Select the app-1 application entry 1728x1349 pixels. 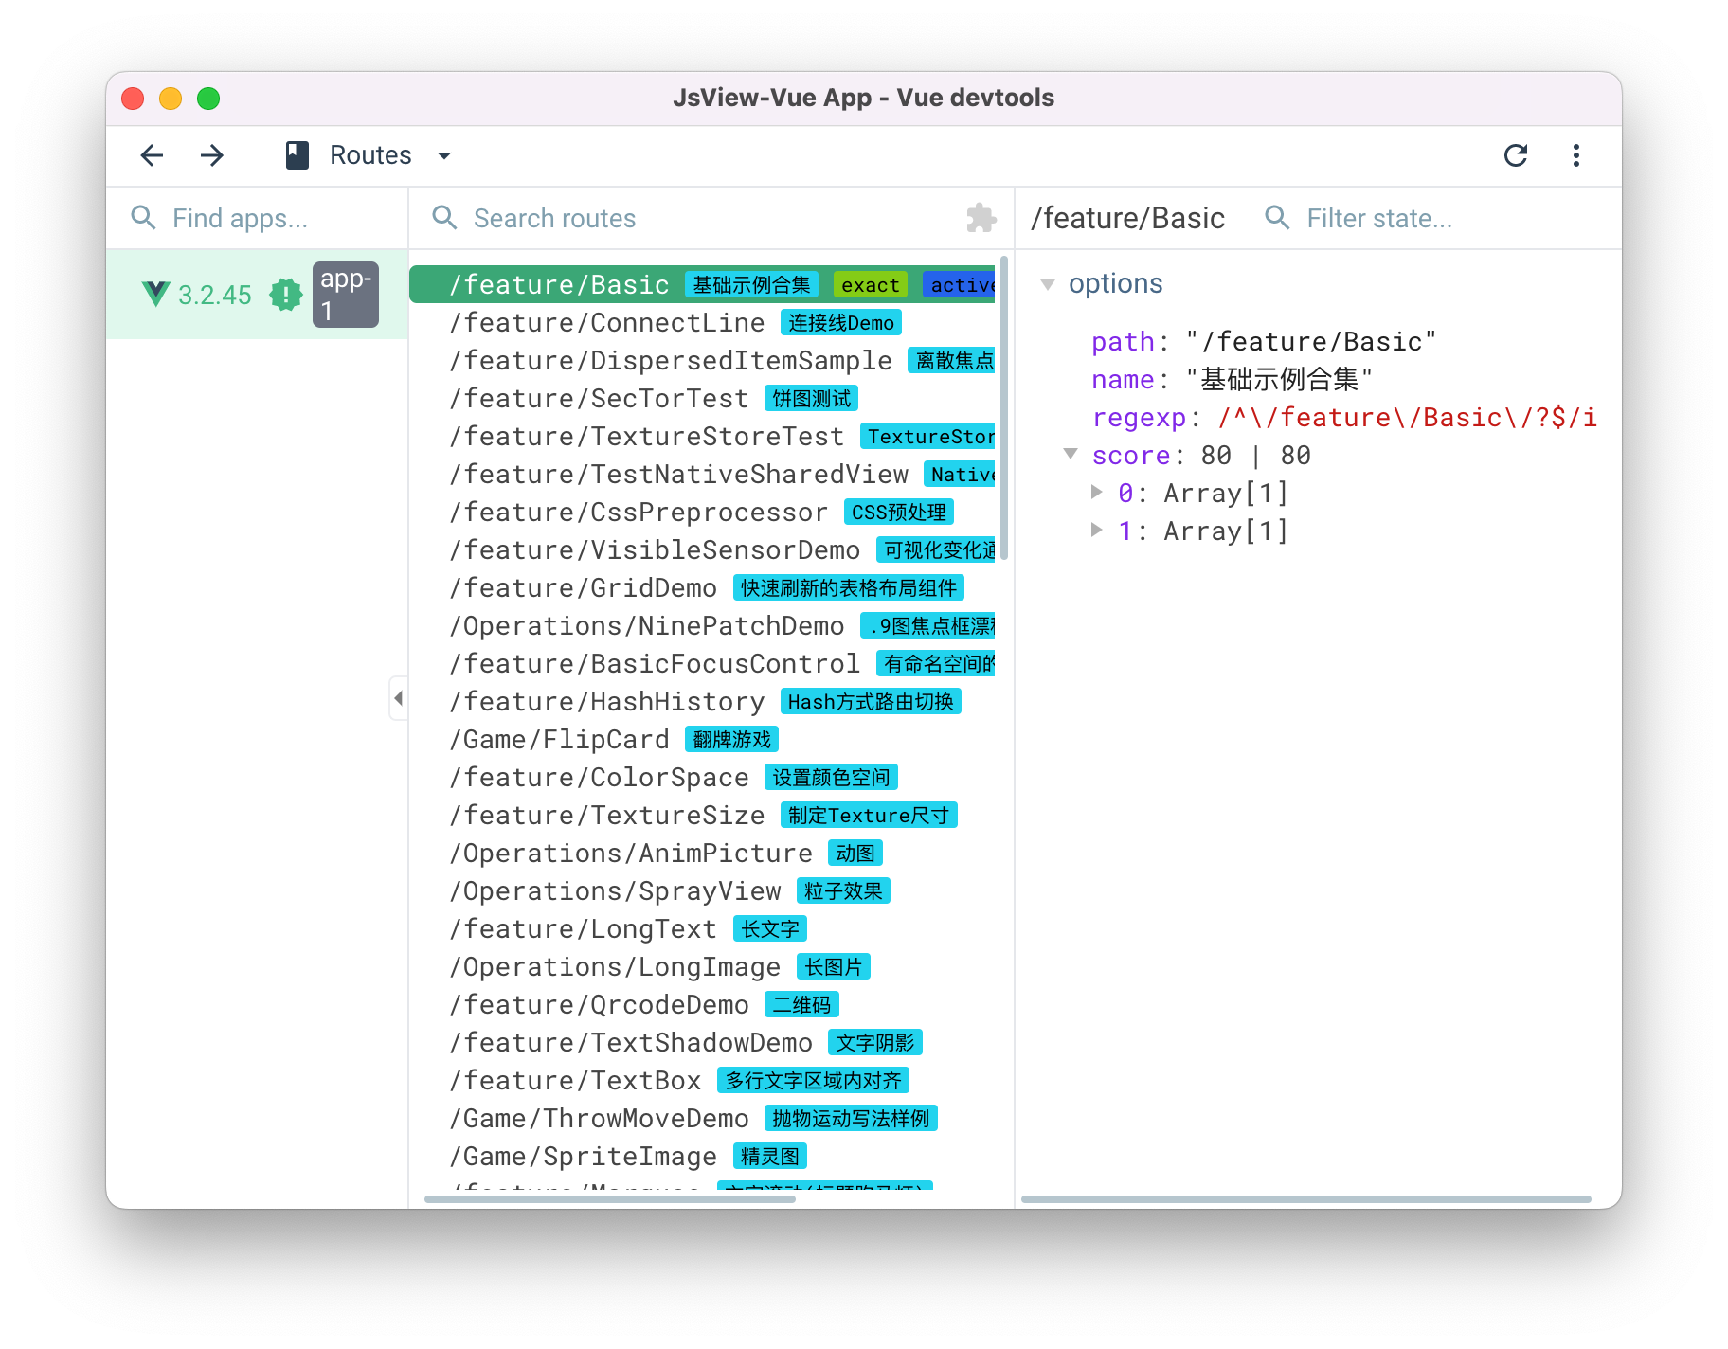point(345,295)
